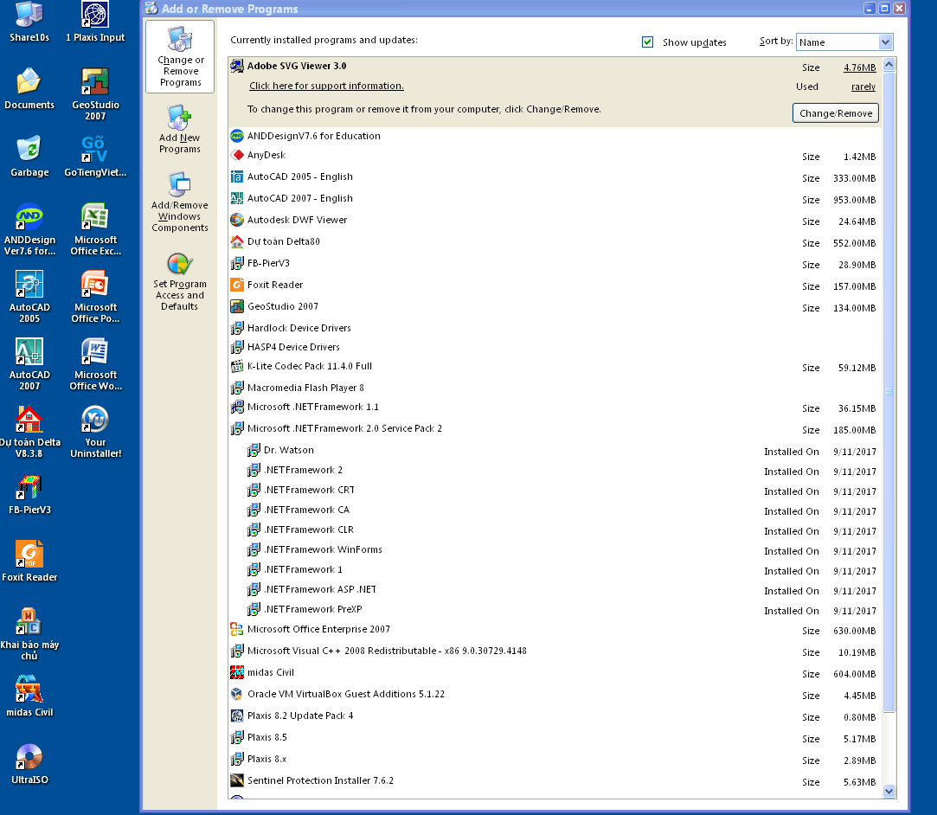This screenshot has height=815, width=937.
Task: Uncheck the Show updates checkbox
Action: (648, 42)
